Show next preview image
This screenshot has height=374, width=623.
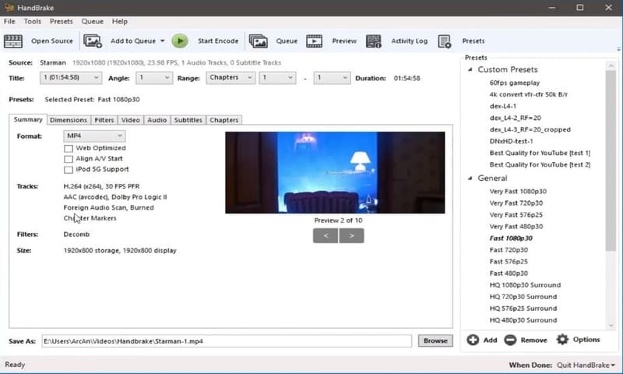tap(351, 235)
